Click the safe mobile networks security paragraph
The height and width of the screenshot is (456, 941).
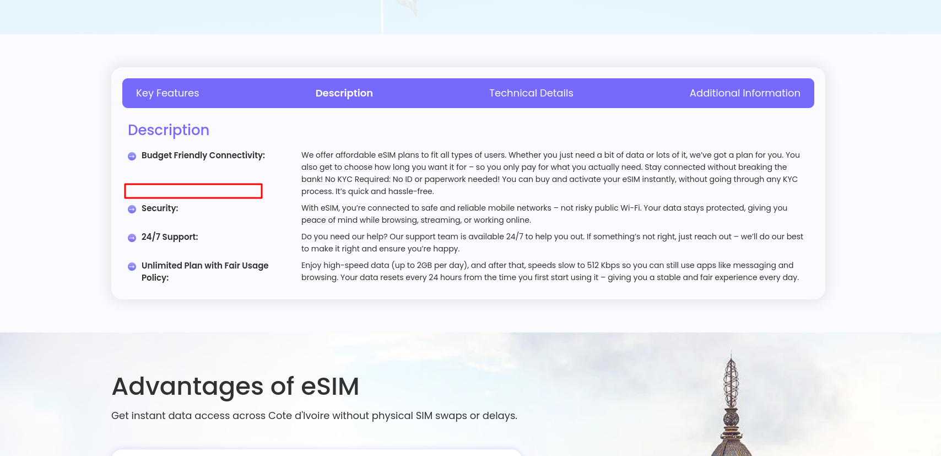pyautogui.click(x=544, y=214)
